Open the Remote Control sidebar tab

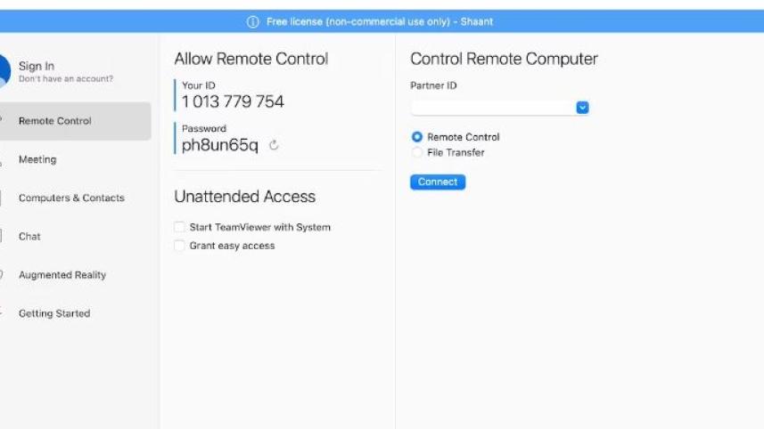[x=76, y=121]
